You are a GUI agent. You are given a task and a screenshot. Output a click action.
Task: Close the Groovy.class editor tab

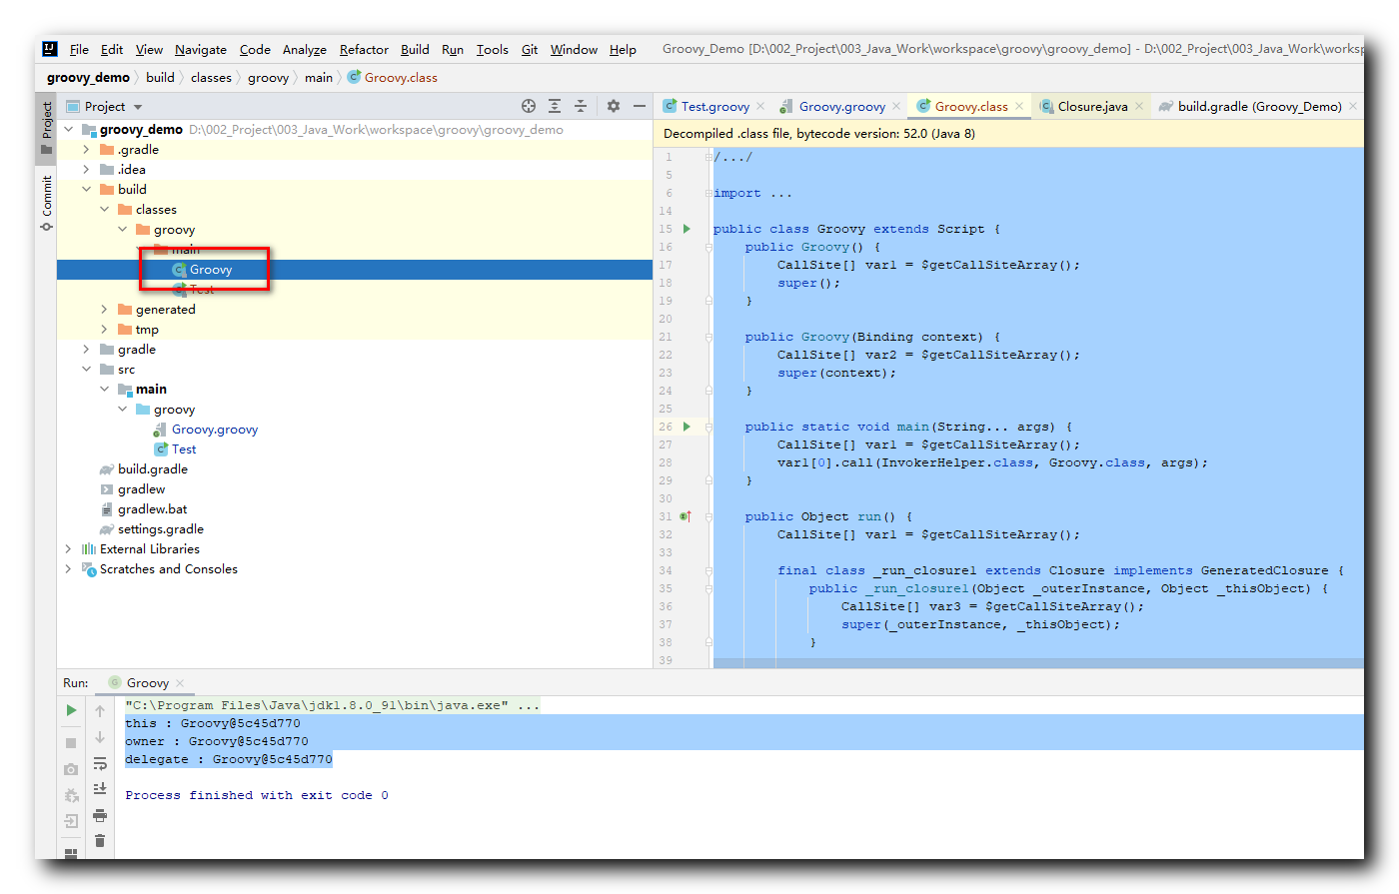pyautogui.click(x=1019, y=106)
